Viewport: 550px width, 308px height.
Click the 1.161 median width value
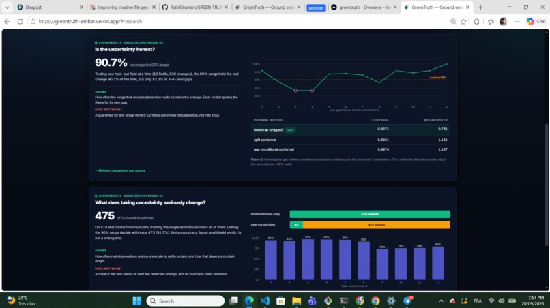click(x=443, y=140)
